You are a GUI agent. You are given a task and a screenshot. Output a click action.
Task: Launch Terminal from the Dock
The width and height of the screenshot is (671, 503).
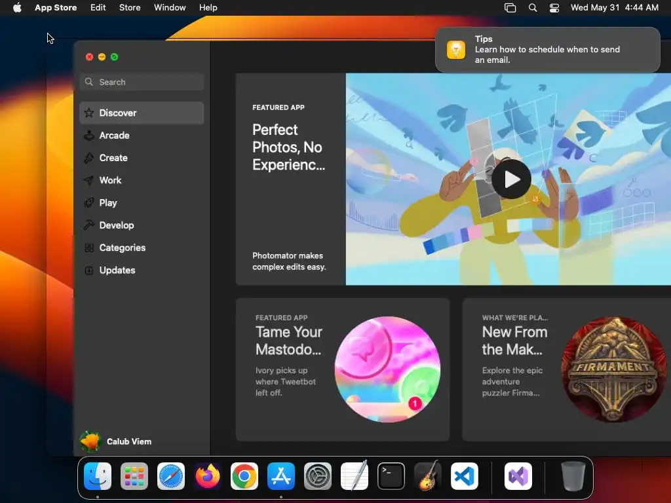click(x=391, y=476)
